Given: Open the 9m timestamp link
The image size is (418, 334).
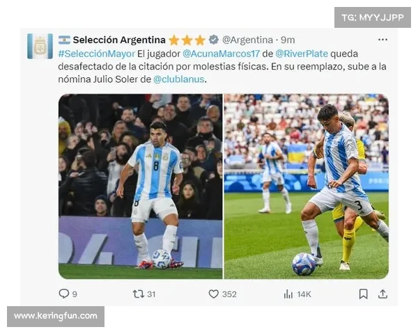Looking at the screenshot, I should click(x=288, y=40).
